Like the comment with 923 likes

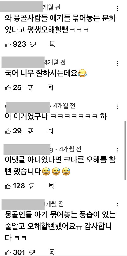click(x=8, y=44)
